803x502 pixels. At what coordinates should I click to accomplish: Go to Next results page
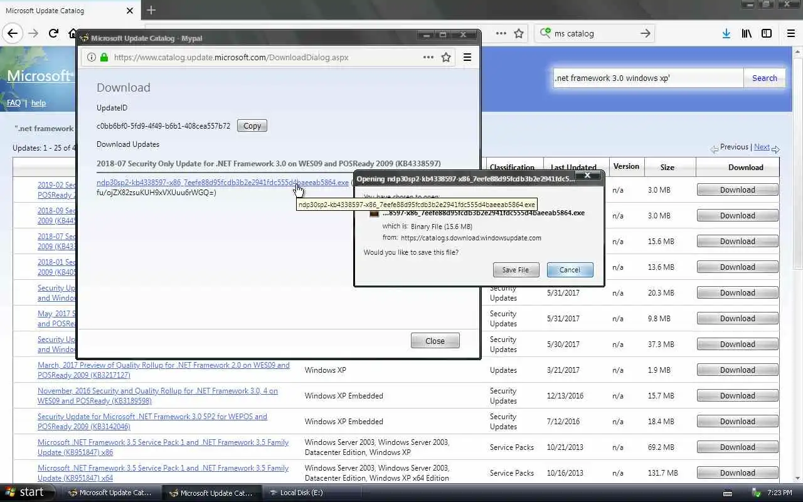click(762, 147)
